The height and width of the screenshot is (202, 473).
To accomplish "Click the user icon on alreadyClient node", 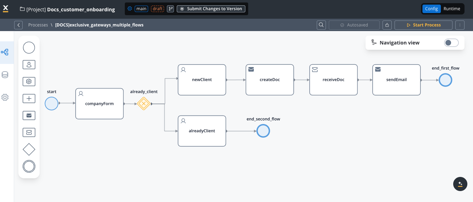I will [183, 121].
